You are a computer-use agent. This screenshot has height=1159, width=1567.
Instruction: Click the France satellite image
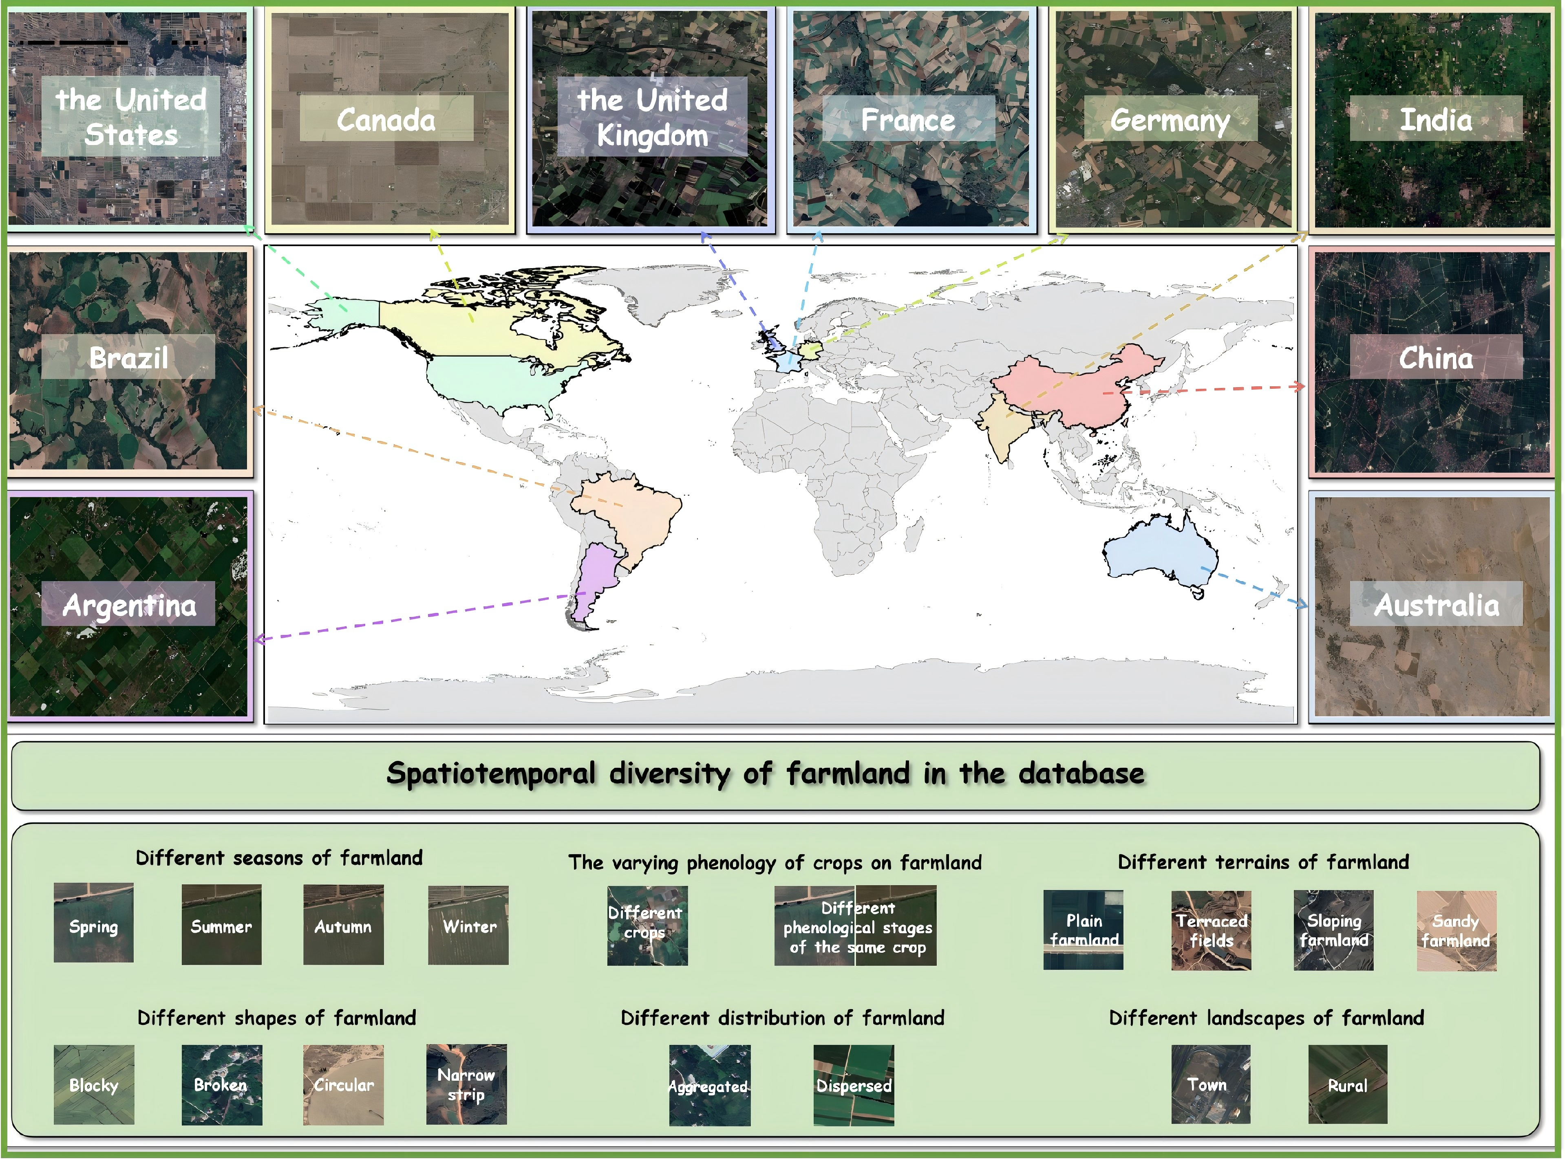912,119
